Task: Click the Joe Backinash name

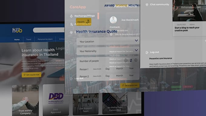Action: point(130,20)
